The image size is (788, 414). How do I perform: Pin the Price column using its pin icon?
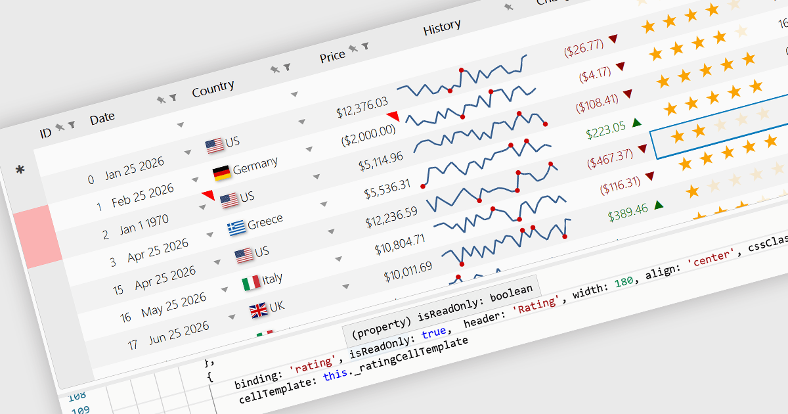click(x=353, y=49)
